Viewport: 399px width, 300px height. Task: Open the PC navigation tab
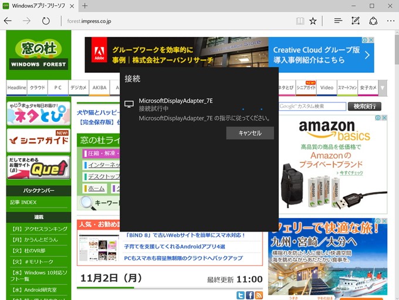pyautogui.click(x=58, y=88)
